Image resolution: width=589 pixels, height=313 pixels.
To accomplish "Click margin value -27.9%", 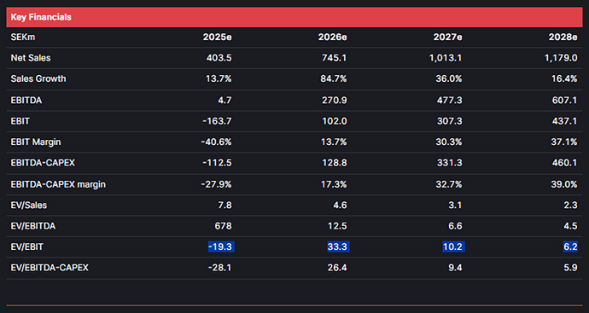I will coord(216,184).
